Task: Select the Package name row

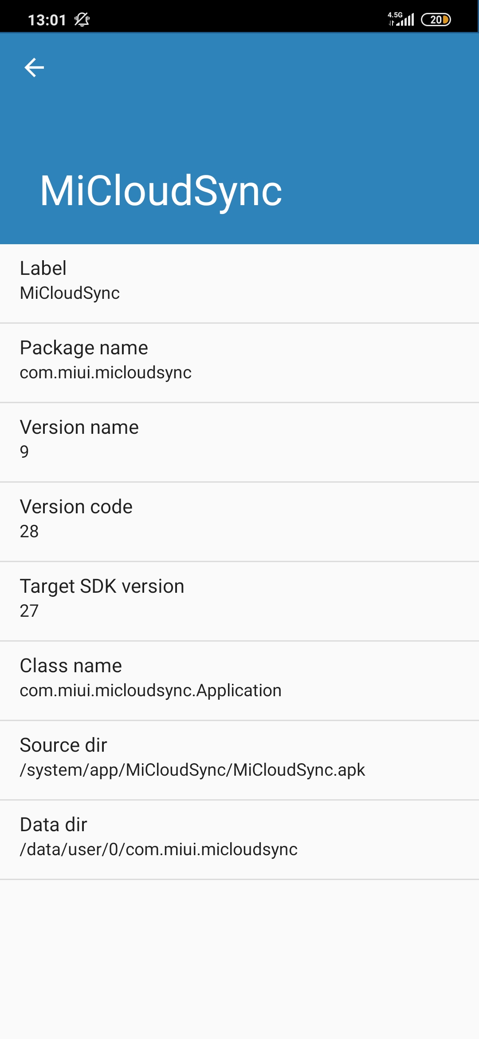Action: coord(239,363)
